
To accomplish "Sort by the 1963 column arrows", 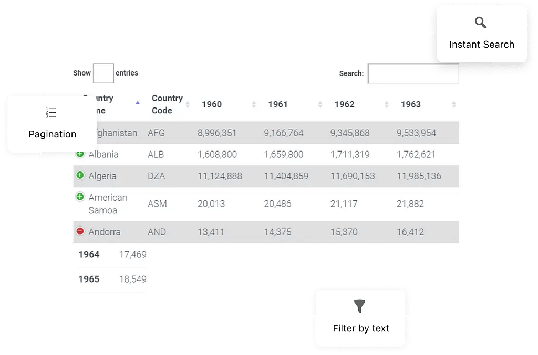I will coord(453,104).
